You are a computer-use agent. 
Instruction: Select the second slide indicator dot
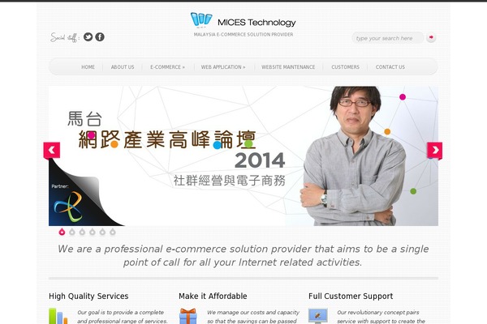[72, 232]
